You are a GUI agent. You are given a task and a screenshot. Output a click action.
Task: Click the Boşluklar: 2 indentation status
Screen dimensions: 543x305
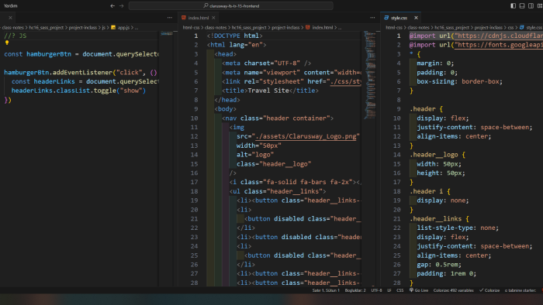point(355,290)
